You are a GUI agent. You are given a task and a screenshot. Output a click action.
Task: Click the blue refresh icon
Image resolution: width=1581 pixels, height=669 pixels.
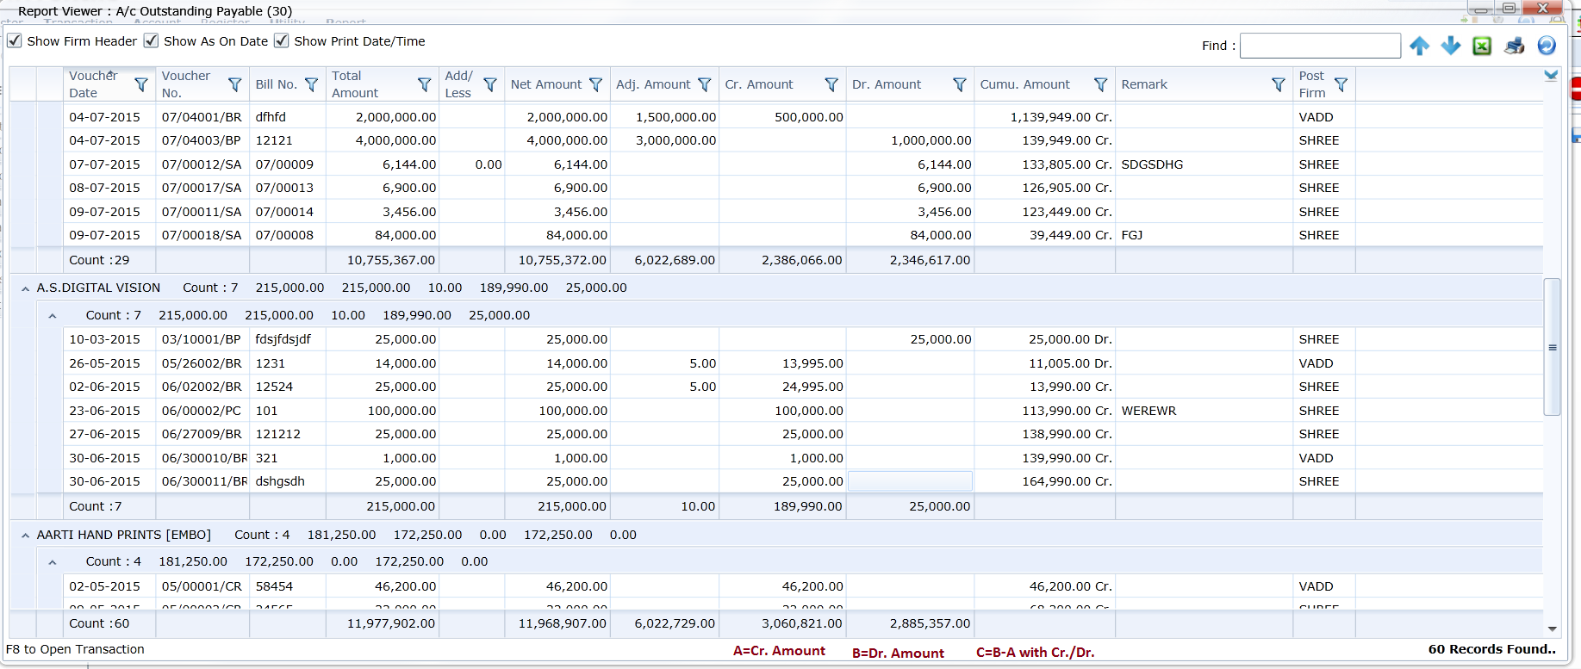click(1547, 46)
